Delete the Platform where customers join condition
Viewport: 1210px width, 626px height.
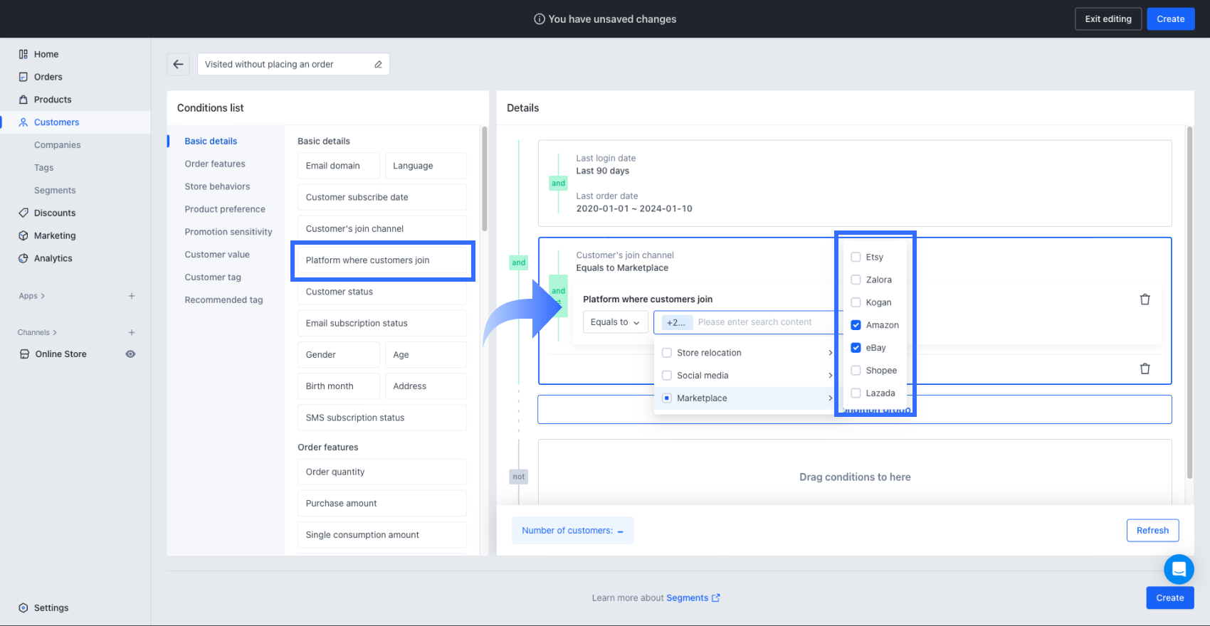tap(1145, 299)
